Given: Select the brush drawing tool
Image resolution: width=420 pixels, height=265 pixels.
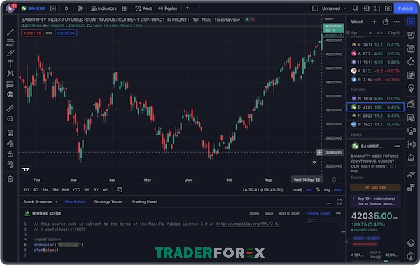Looking at the screenshot, I should [10, 53].
